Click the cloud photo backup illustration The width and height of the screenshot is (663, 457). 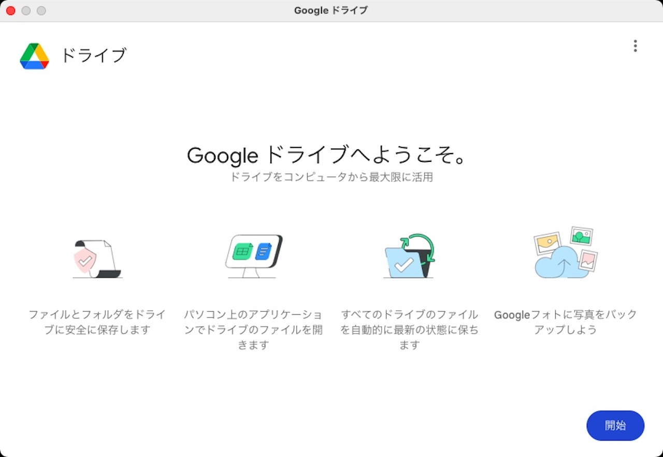pyautogui.click(x=565, y=253)
